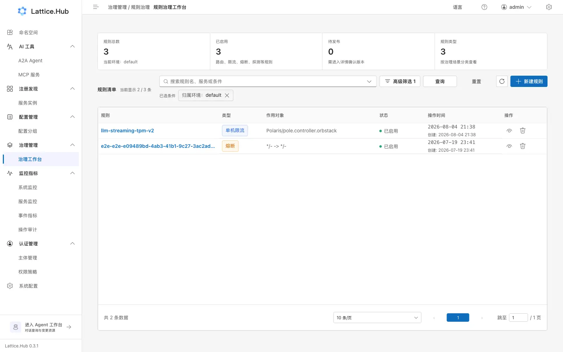This screenshot has width=563, height=352.
Task: Click page 1 in the pagination
Action: pyautogui.click(x=458, y=318)
